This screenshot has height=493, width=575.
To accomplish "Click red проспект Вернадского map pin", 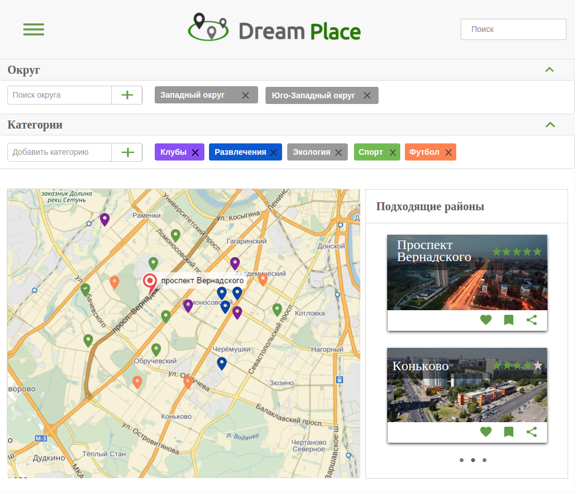I will click(150, 283).
